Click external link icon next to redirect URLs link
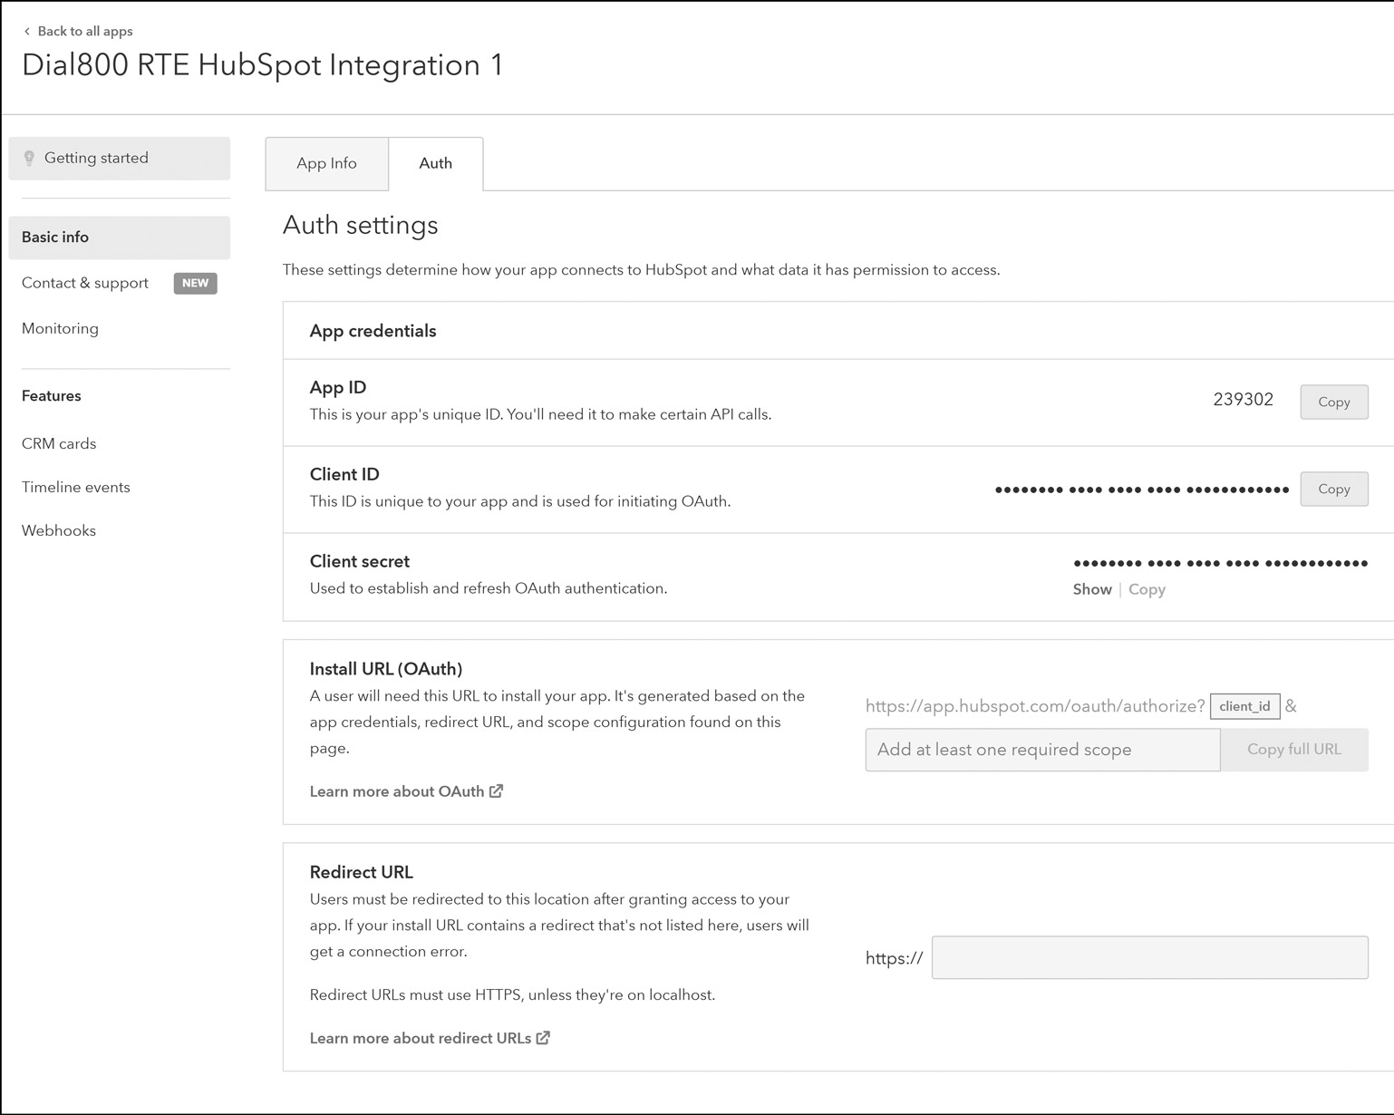This screenshot has height=1115, width=1394. tap(542, 1038)
